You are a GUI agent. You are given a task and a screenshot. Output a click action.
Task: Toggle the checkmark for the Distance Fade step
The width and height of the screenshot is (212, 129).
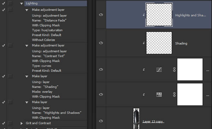coord(4,10)
